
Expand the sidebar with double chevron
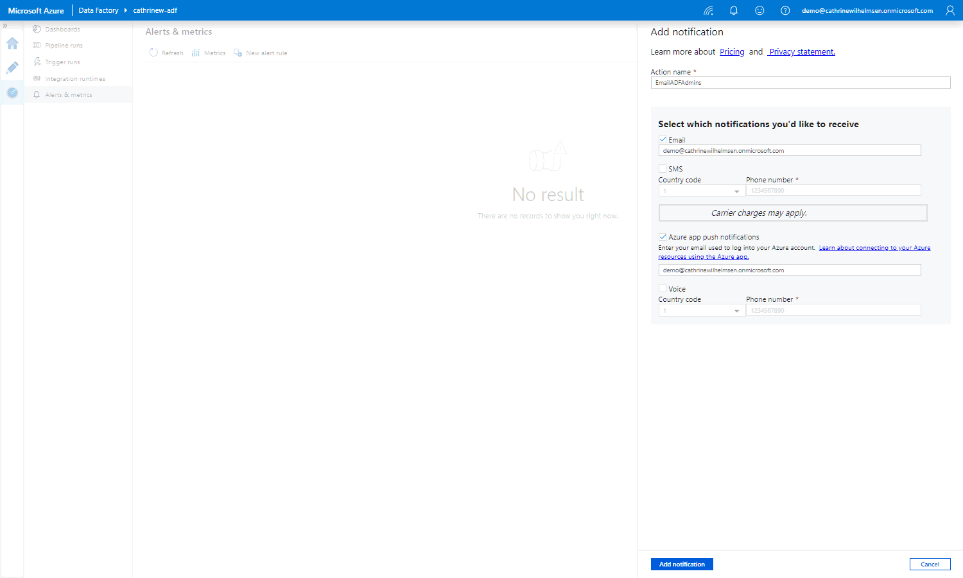click(x=5, y=26)
